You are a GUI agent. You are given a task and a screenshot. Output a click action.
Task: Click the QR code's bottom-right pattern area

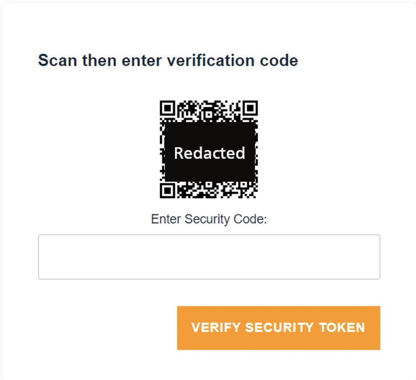click(x=241, y=191)
